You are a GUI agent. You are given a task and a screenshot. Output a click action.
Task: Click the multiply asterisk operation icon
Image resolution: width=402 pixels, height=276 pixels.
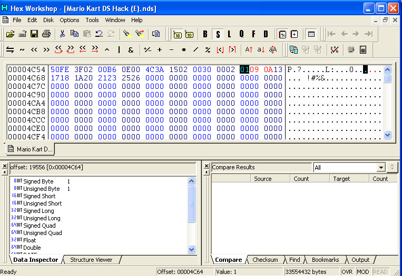(x=183, y=49)
